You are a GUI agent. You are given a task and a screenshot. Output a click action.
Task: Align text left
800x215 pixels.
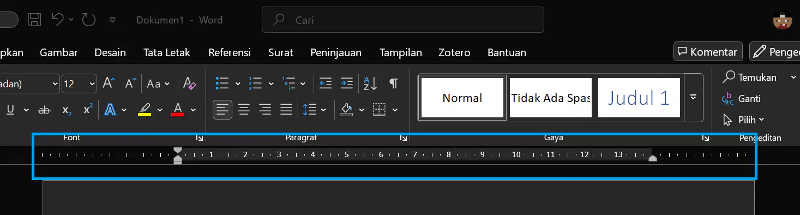click(x=222, y=110)
